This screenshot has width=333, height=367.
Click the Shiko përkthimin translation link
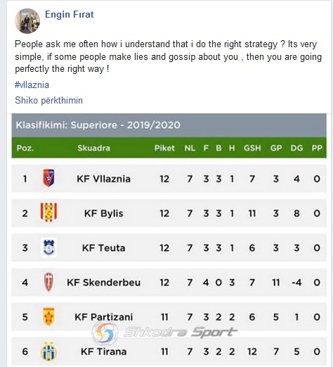coord(48,100)
